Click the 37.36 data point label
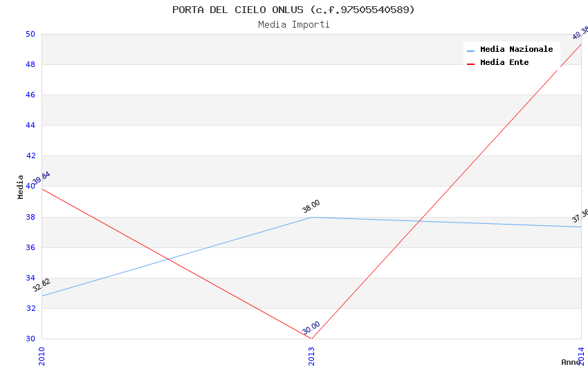588x380 pixels. click(x=580, y=217)
